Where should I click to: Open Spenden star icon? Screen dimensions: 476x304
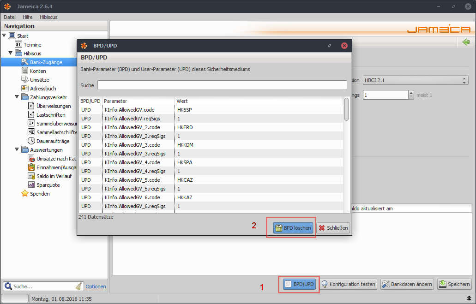tap(25, 194)
